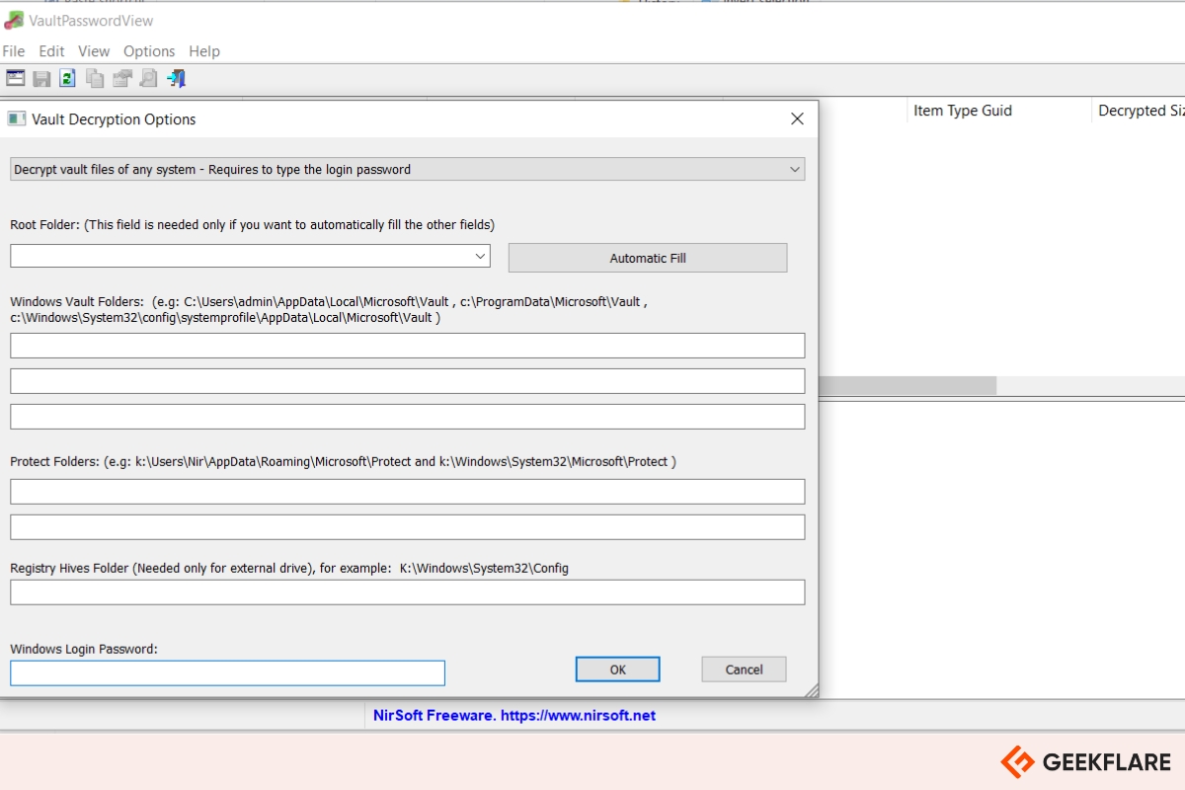Click the Root Folder label text
Screen dimensions: 1185x790
[253, 225]
